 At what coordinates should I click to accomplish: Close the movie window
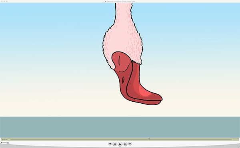pyautogui.click(x=2, y=1)
